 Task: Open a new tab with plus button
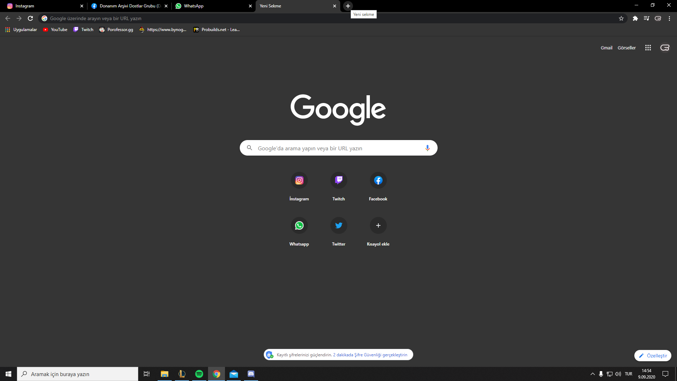click(348, 6)
